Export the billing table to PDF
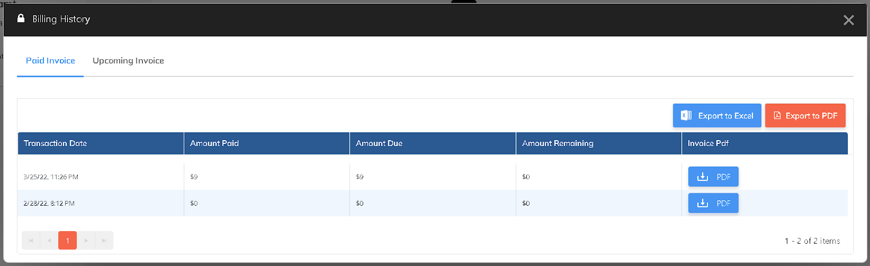The height and width of the screenshot is (266, 870). 805,116
